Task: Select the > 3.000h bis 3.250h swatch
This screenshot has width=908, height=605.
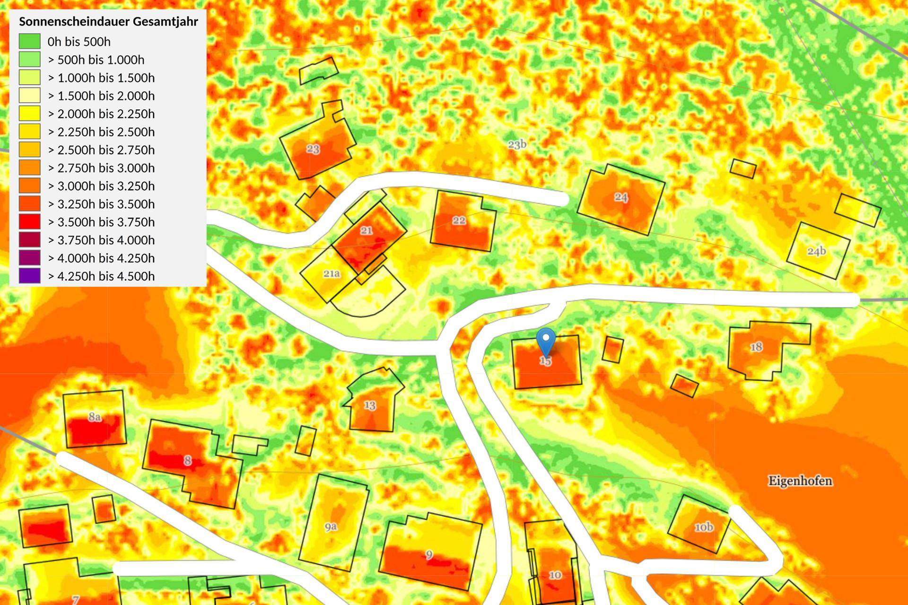Action: pos(29,185)
